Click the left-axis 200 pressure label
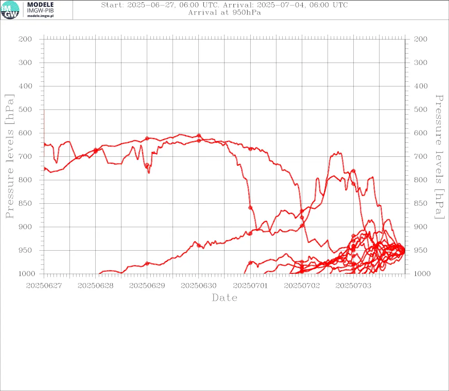This screenshot has width=449, height=391. [x=25, y=39]
